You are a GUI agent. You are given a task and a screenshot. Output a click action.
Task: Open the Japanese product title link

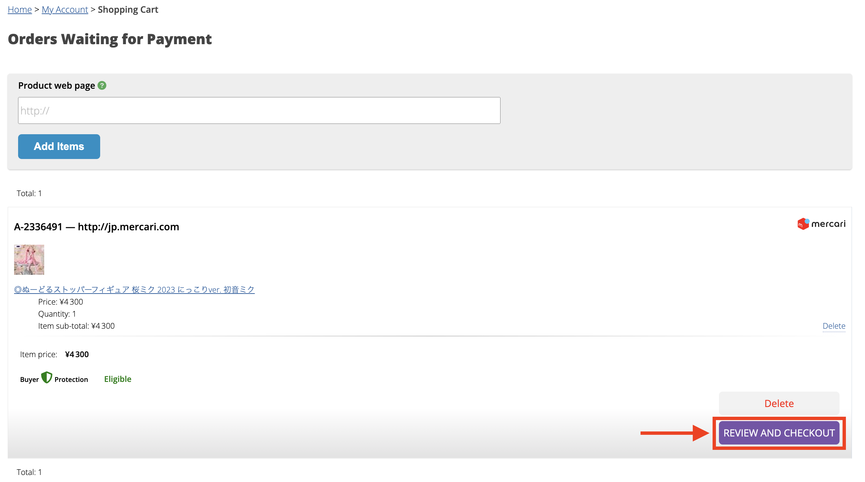pyautogui.click(x=134, y=290)
